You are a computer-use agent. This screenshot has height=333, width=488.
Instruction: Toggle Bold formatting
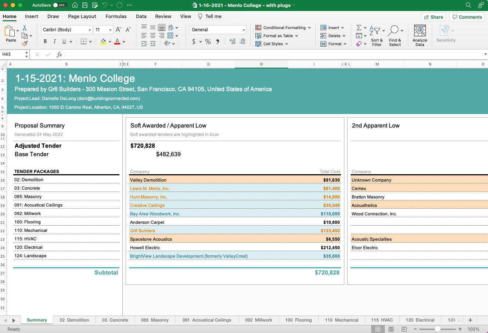(45, 42)
